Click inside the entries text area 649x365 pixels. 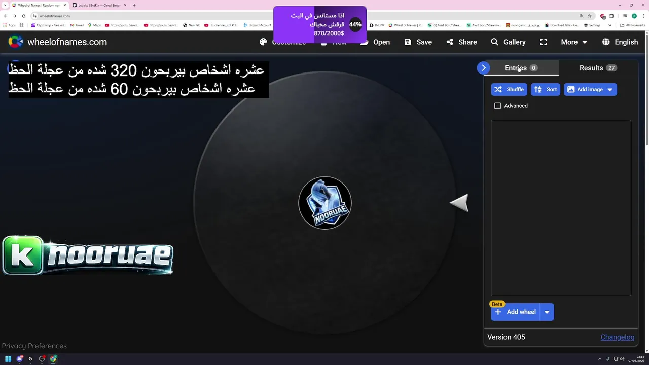click(x=561, y=208)
